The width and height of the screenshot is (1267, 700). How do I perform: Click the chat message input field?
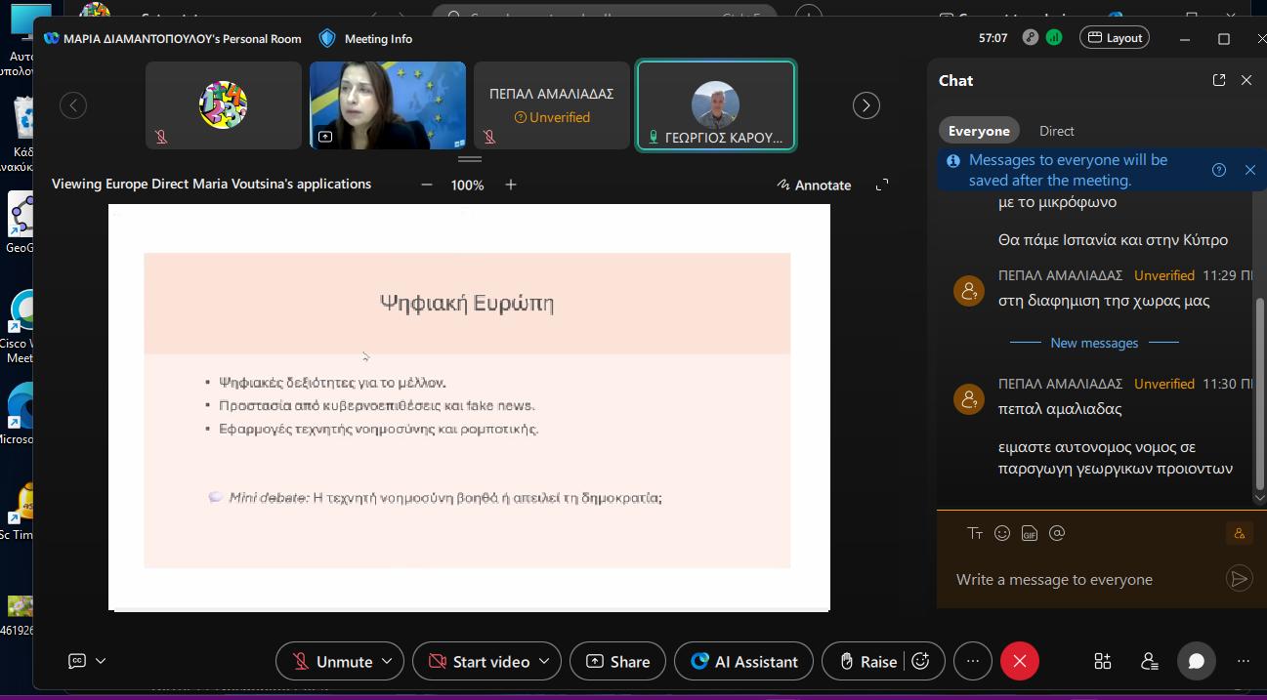pos(1084,579)
